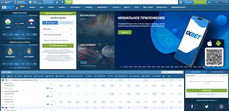Filter live bets by Гандбол
Image resolution: width=229 pixels, height=111 pixels.
[x=156, y=76]
